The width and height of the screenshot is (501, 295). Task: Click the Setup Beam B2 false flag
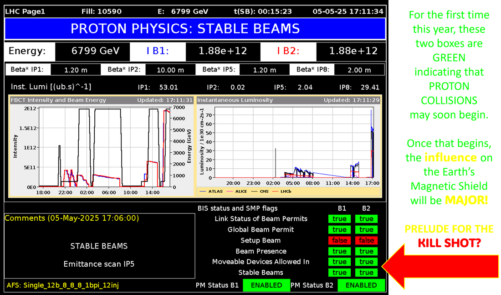point(366,240)
